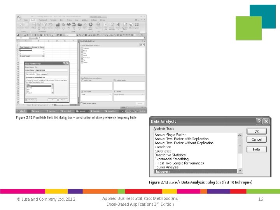
Task: Insert a Picture from the ribbon
Action: point(33,26)
